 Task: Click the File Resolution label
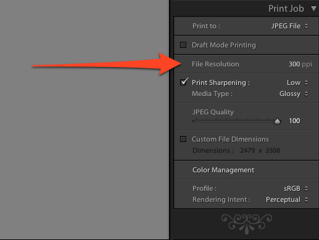point(215,64)
